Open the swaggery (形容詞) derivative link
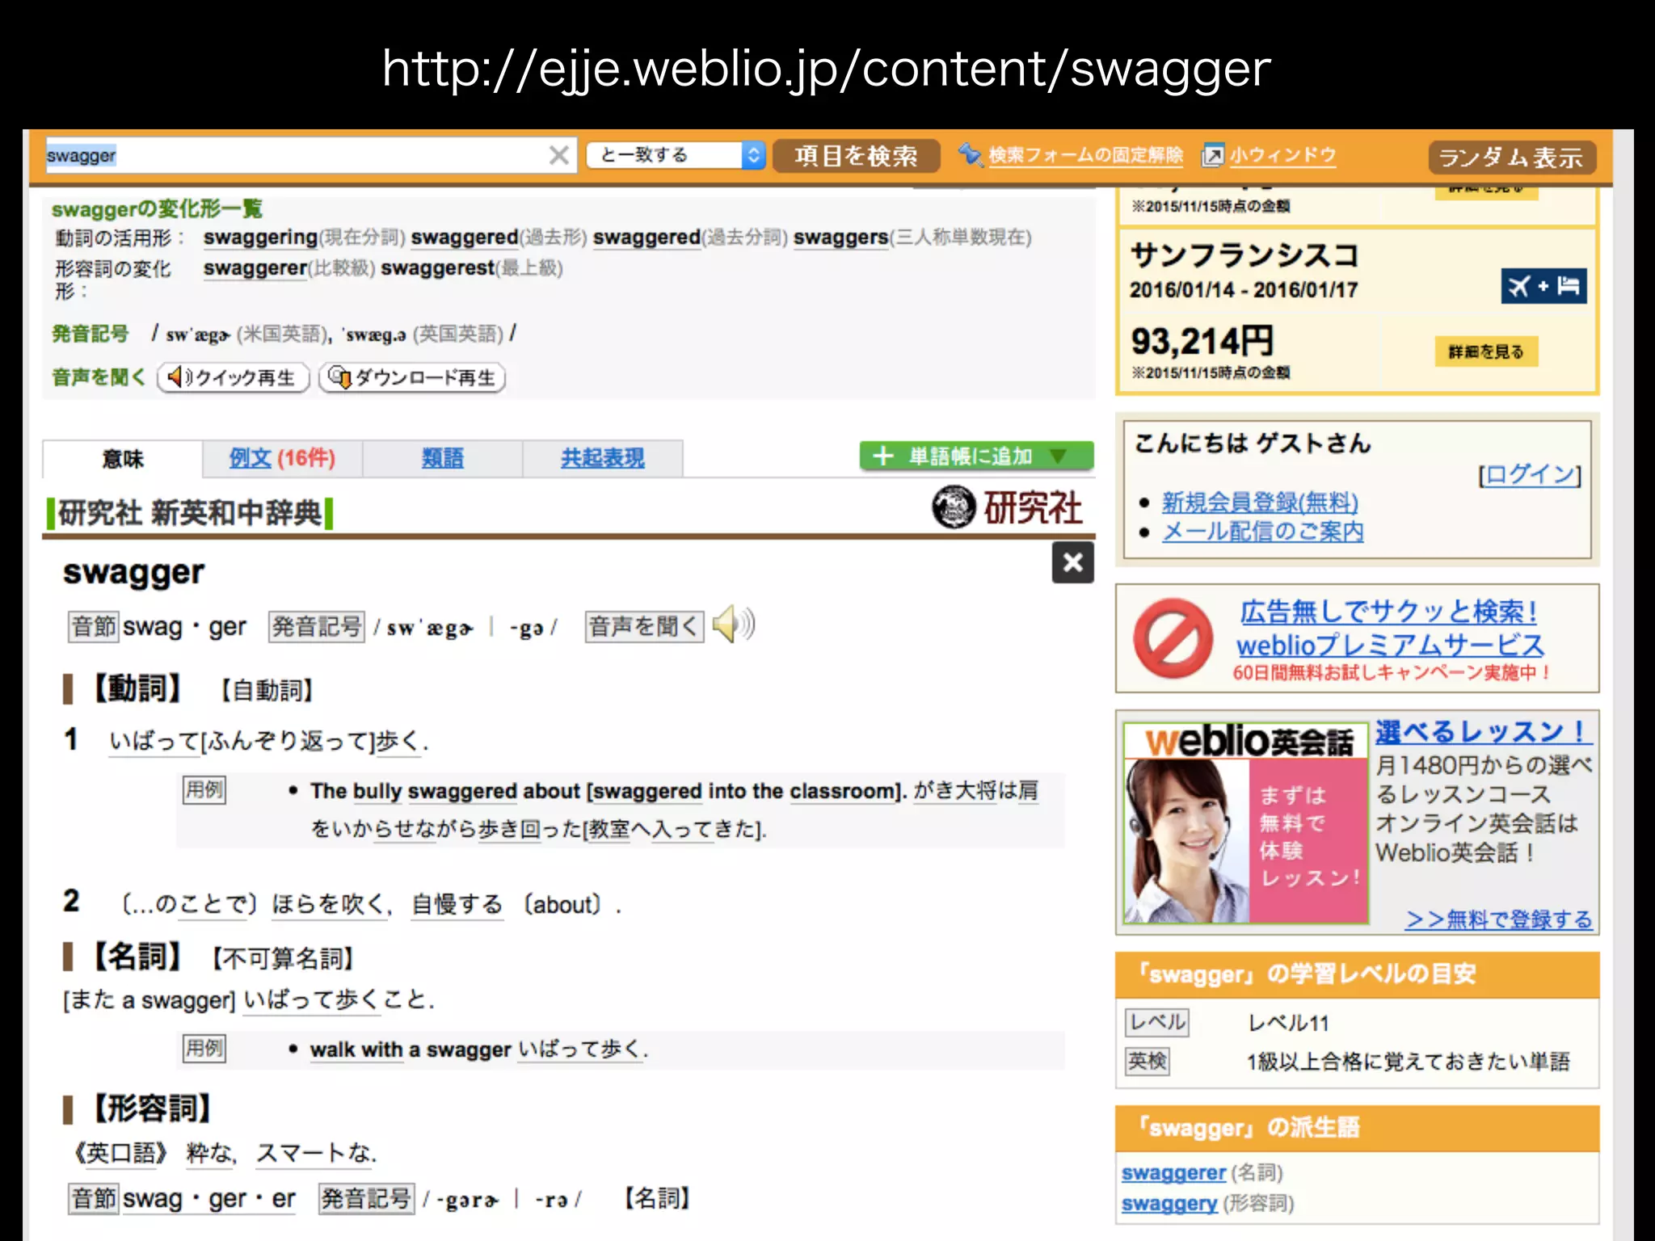This screenshot has width=1655, height=1241. 1169,1203
